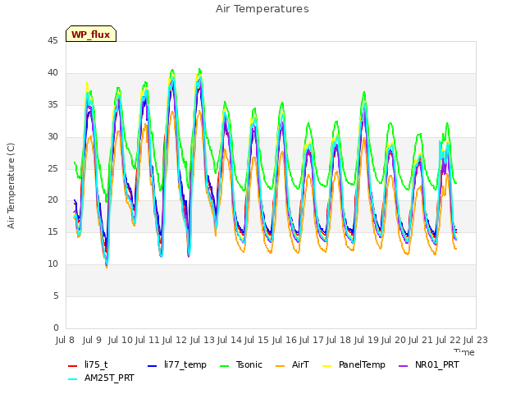Click the Jul 15 x-axis label
The image size is (525, 394).
257,341
